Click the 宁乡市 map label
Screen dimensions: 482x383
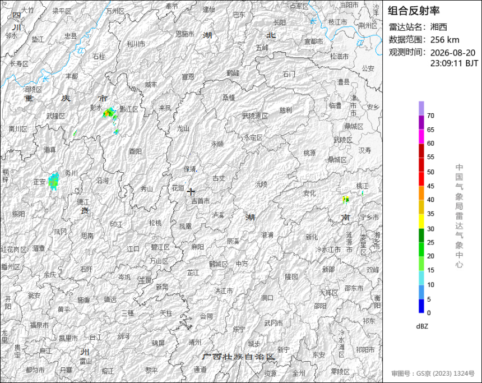[x=369, y=217]
